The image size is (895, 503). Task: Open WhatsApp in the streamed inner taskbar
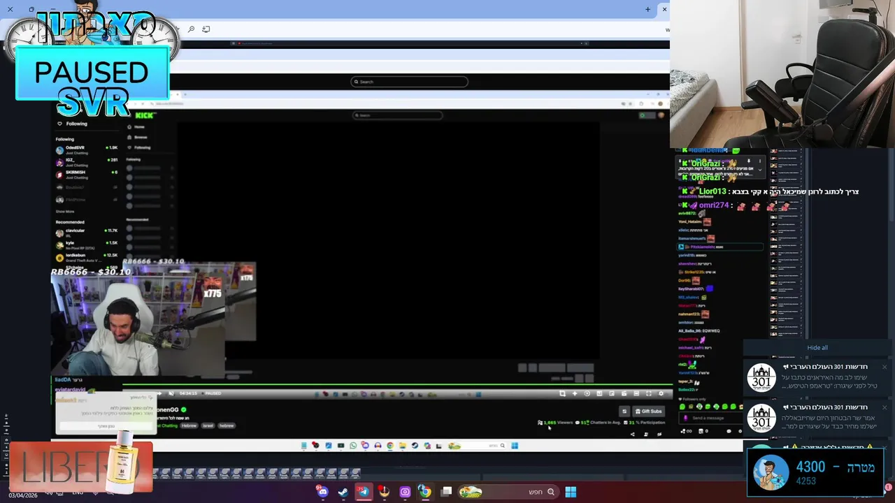353,446
